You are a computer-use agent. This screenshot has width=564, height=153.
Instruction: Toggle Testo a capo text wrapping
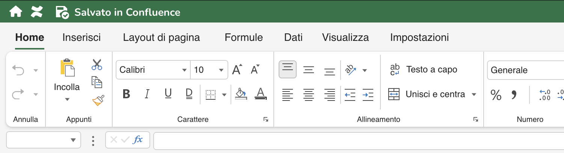point(423,70)
